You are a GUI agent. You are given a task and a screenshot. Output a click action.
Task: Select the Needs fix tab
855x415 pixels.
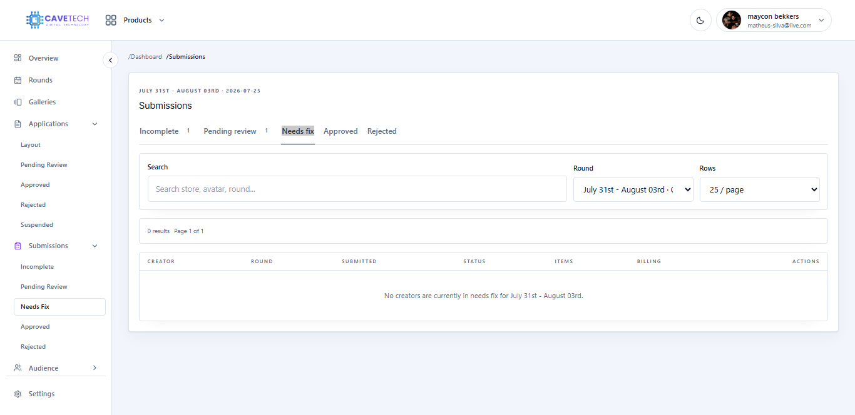coord(298,131)
